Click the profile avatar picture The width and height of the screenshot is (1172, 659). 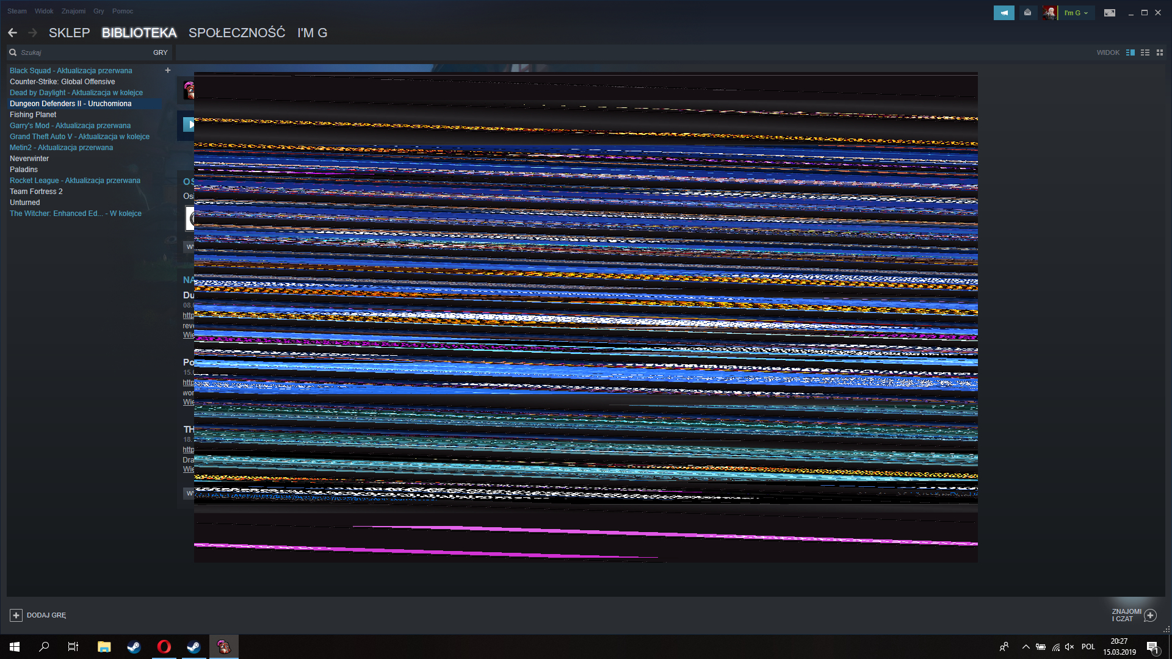[x=1049, y=13]
